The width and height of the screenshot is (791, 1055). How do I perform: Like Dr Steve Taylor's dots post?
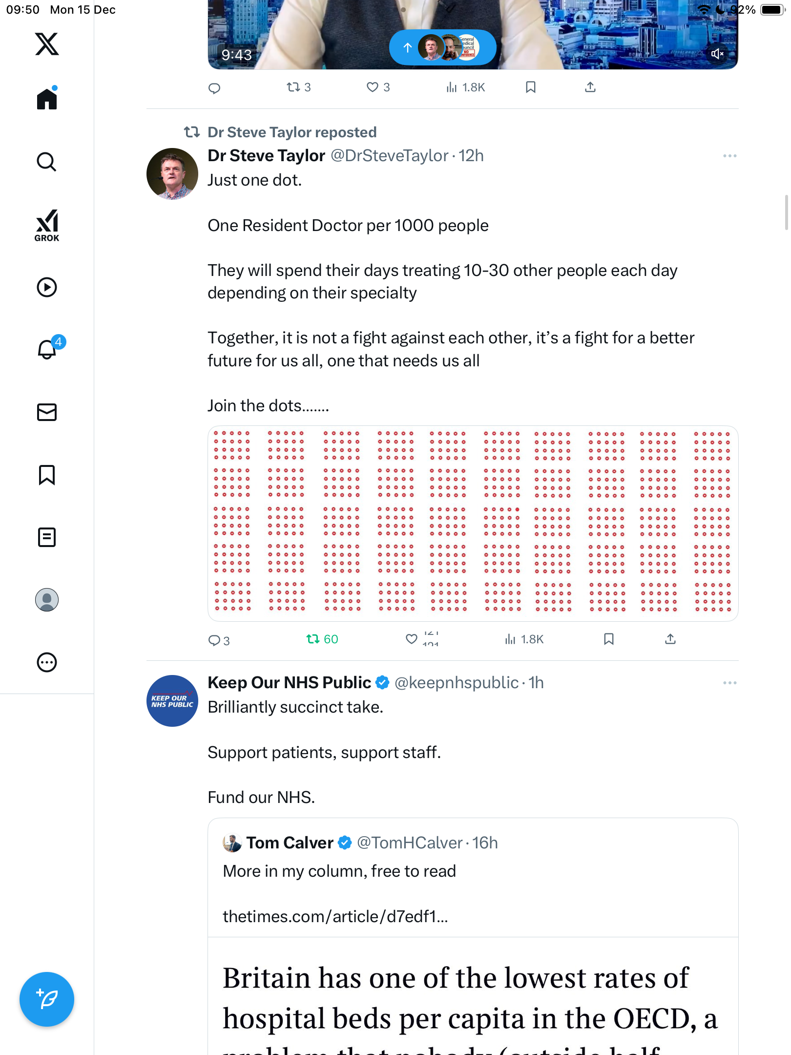(x=412, y=639)
